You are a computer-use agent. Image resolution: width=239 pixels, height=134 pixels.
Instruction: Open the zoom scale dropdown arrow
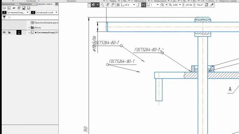coord(180,5)
